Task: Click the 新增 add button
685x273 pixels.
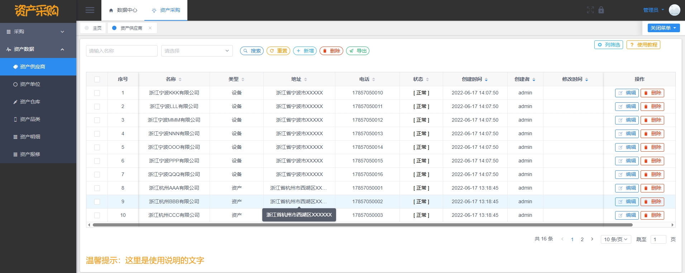Action: tap(305, 51)
